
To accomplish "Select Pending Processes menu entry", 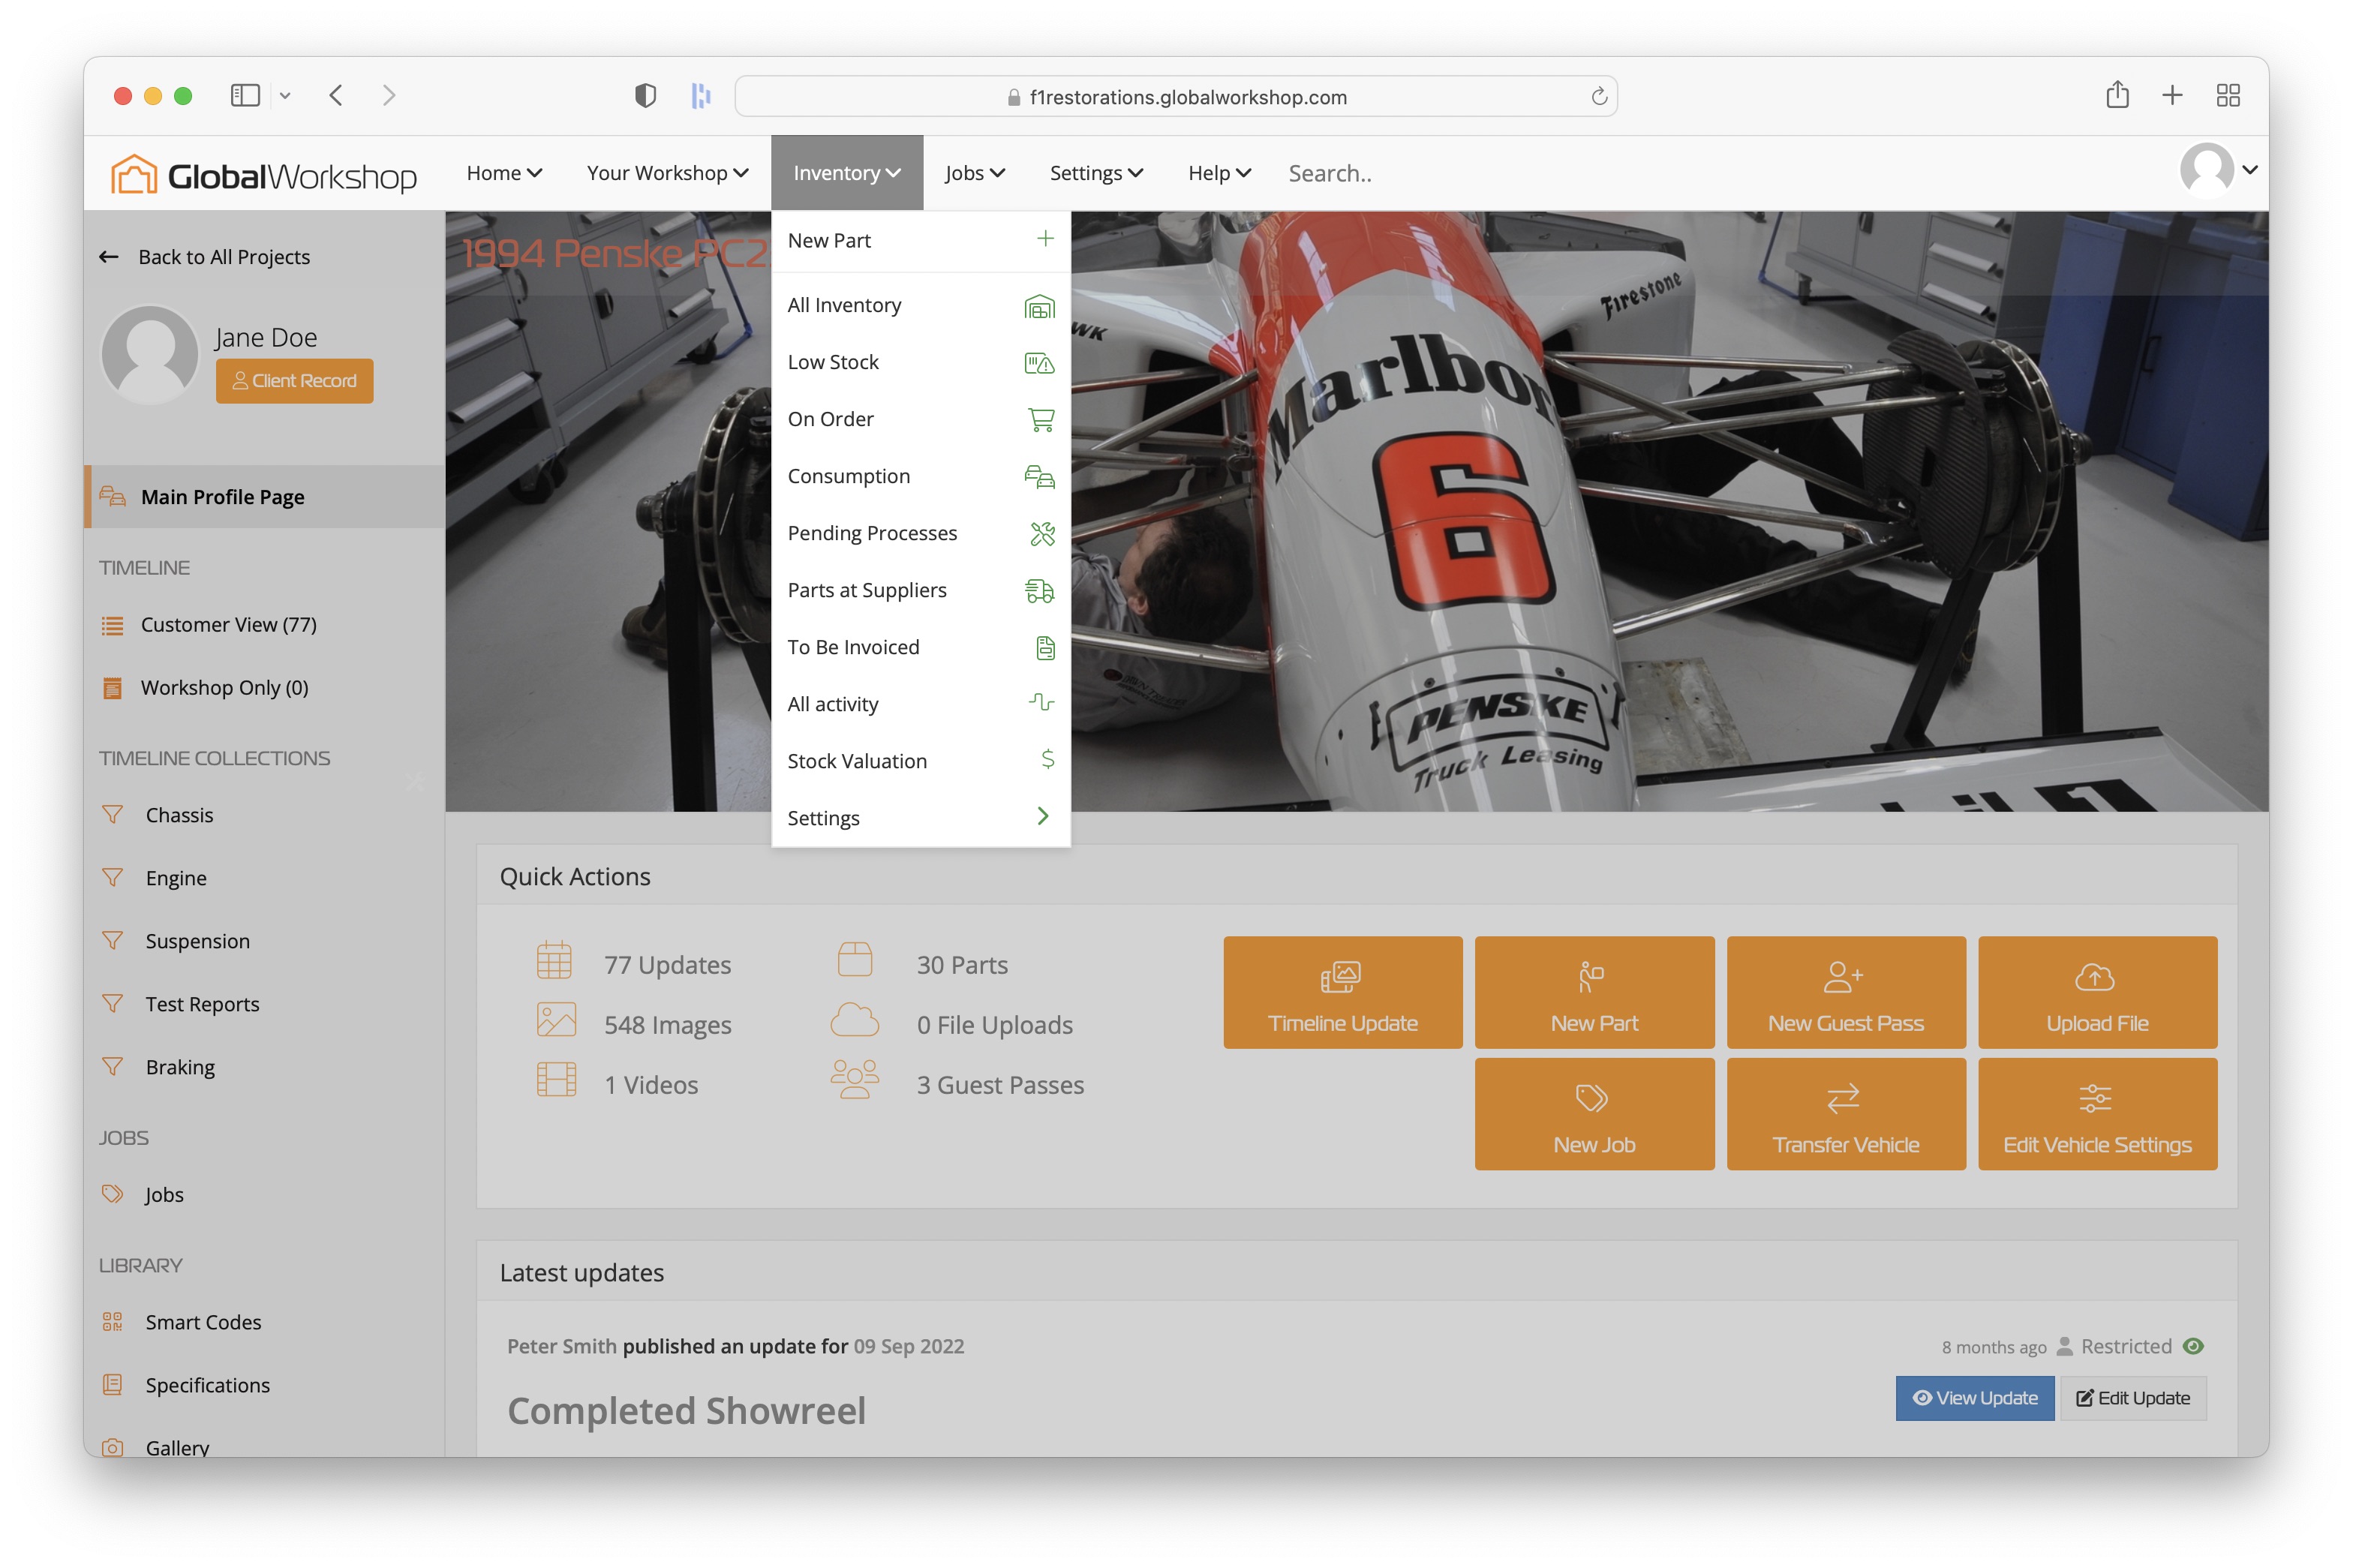I will (x=920, y=533).
